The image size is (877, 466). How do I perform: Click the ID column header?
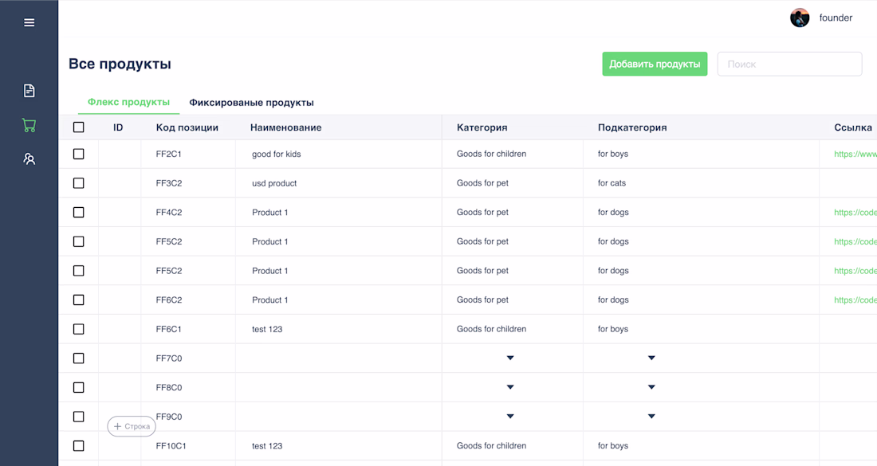(x=118, y=127)
